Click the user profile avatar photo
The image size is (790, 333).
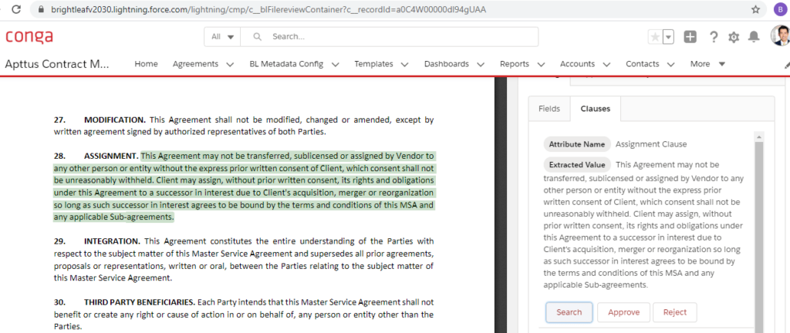[779, 35]
